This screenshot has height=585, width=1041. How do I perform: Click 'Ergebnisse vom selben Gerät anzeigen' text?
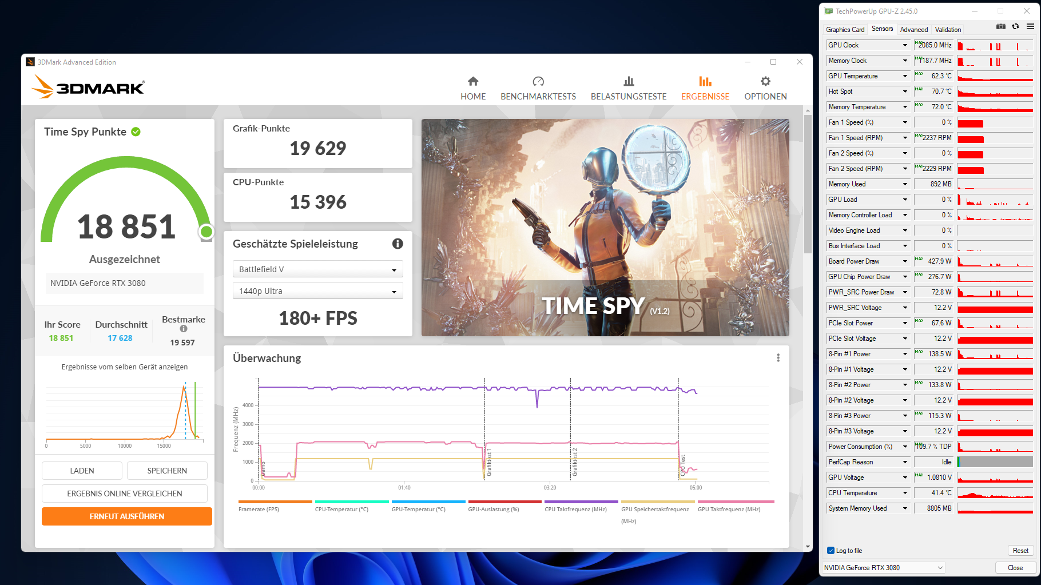pyautogui.click(x=125, y=367)
